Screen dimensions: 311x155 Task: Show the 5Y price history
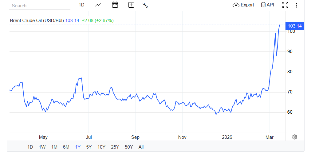(x=89, y=147)
